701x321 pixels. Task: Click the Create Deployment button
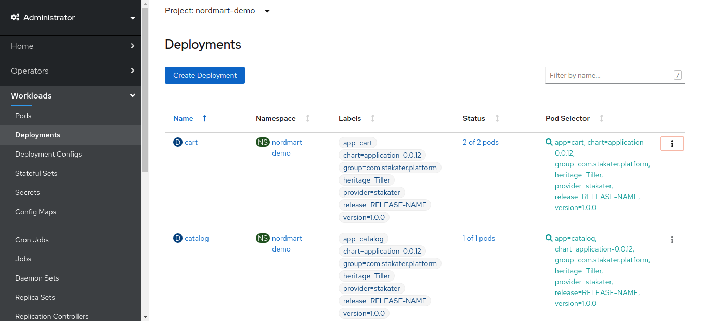tap(205, 75)
